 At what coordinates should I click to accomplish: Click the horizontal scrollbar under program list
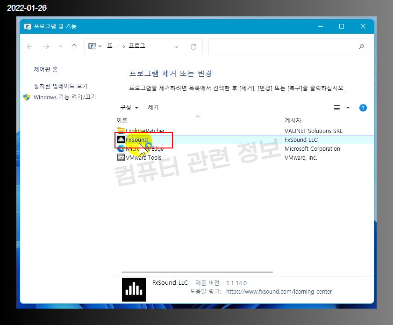coord(197,272)
